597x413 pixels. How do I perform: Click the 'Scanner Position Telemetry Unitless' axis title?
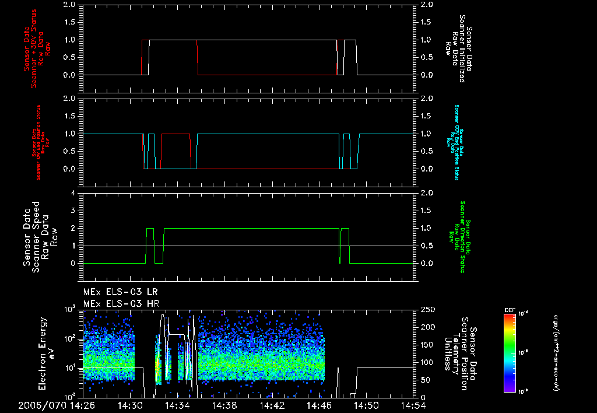pos(460,353)
